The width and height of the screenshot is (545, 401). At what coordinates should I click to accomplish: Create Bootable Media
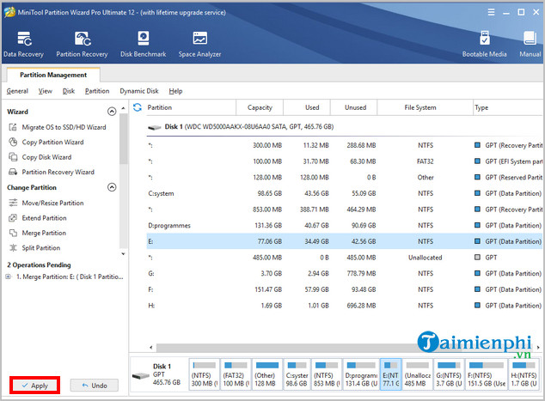(484, 44)
